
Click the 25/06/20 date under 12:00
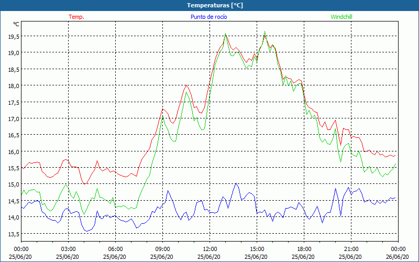[209, 257]
